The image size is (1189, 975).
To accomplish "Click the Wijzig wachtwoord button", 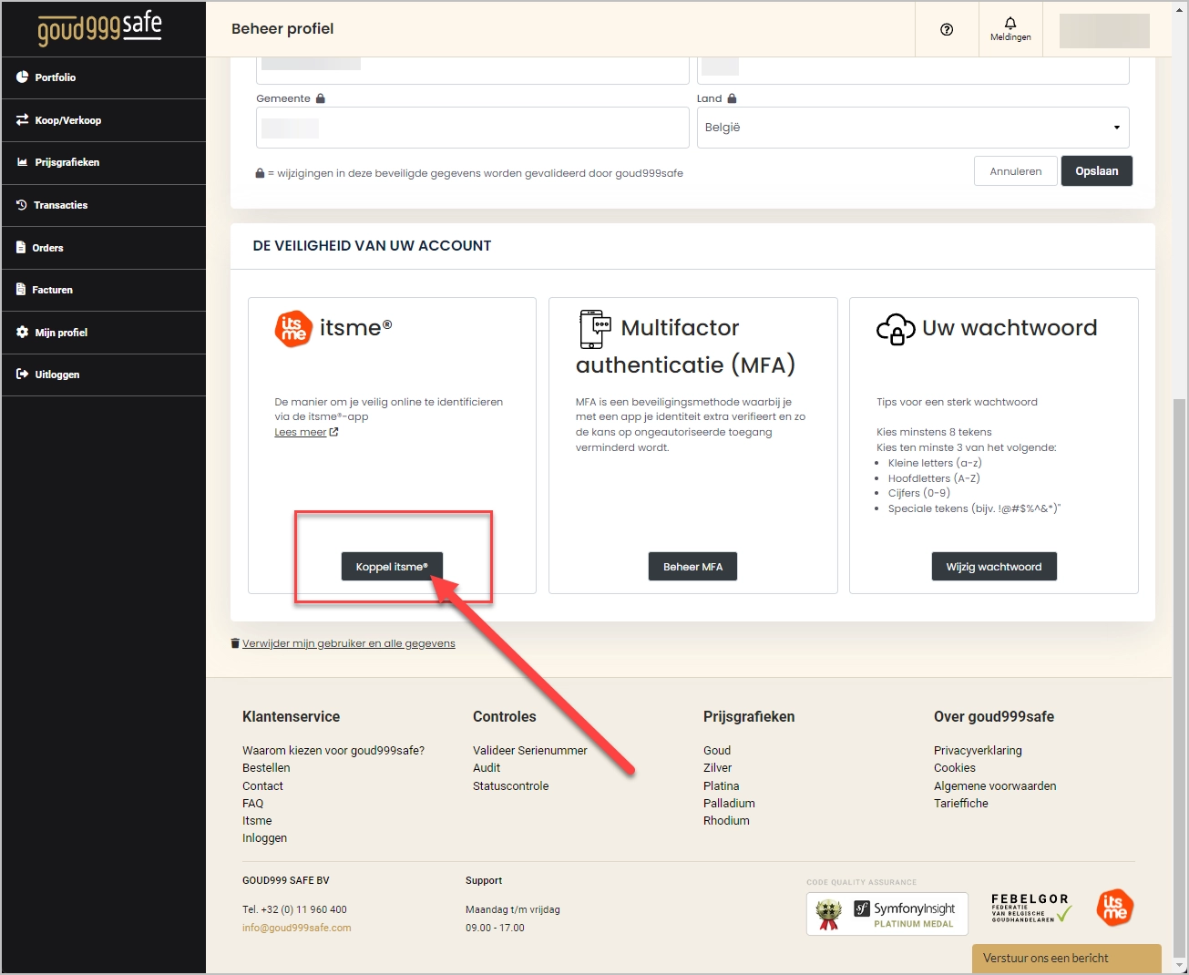I will [994, 567].
